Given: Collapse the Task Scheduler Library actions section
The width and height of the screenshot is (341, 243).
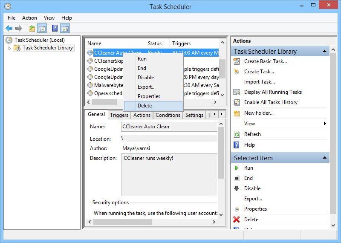Looking at the screenshot, I should (324, 51).
